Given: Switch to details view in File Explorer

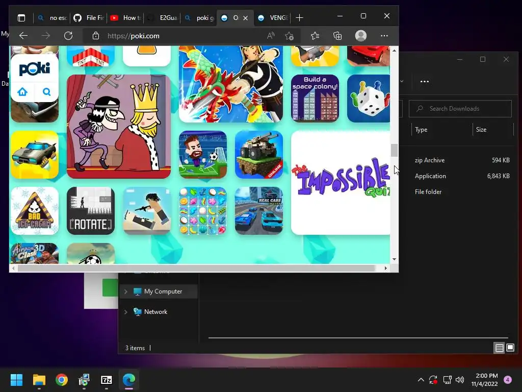Looking at the screenshot, I should coord(500,348).
